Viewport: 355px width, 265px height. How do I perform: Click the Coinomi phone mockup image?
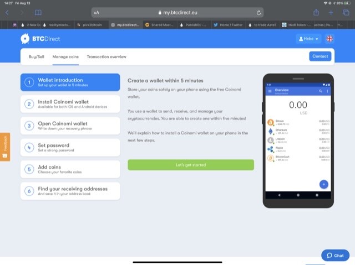[x=298, y=141]
